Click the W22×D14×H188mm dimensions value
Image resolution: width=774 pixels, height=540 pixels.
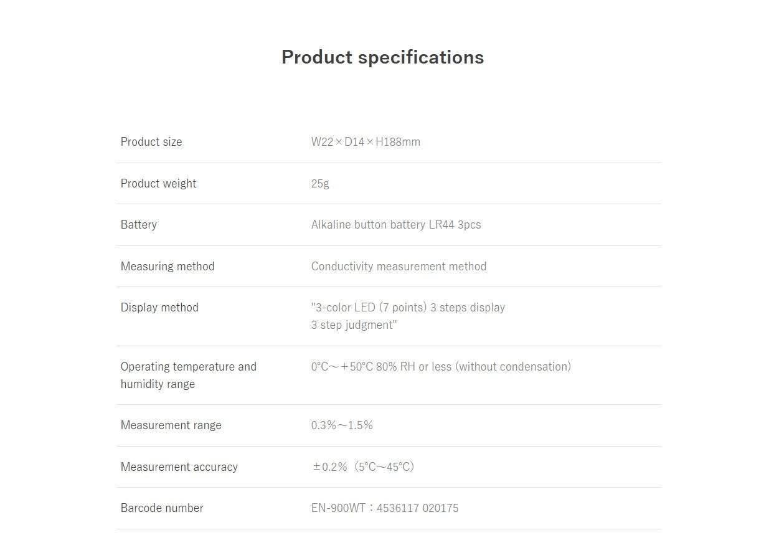click(366, 142)
